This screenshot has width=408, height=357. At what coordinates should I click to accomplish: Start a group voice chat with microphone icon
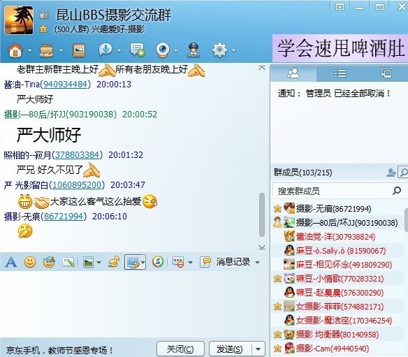click(x=105, y=50)
